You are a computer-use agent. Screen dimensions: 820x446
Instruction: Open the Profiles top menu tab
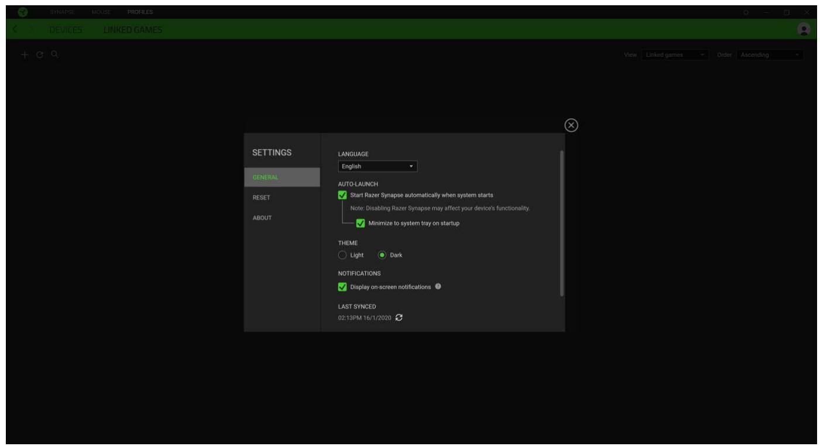140,12
